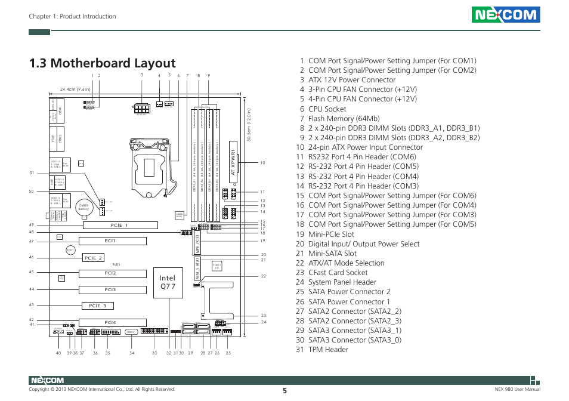Click the ATXPWR1 connector in the diagram
The width and height of the screenshot is (569, 401).
[233, 162]
